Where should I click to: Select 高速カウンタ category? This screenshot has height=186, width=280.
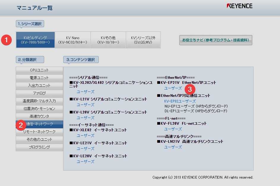click(39, 116)
